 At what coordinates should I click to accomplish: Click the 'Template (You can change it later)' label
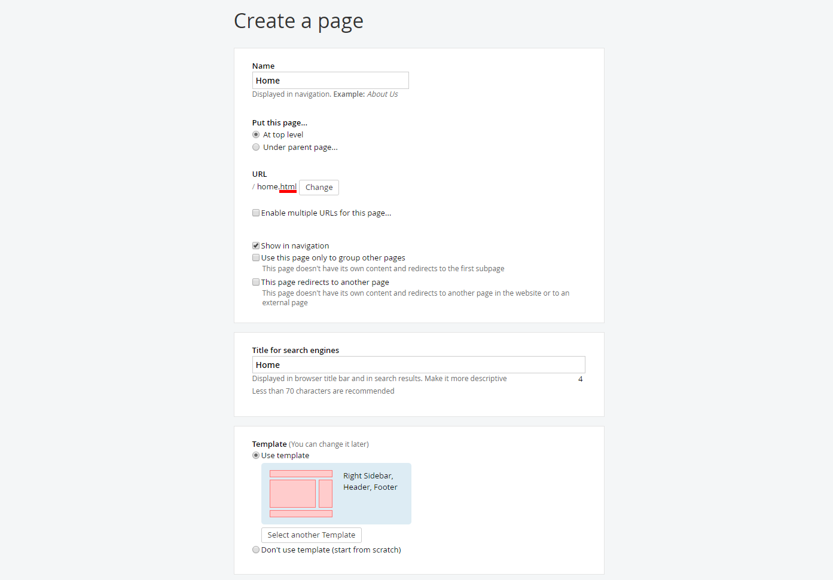tap(310, 444)
